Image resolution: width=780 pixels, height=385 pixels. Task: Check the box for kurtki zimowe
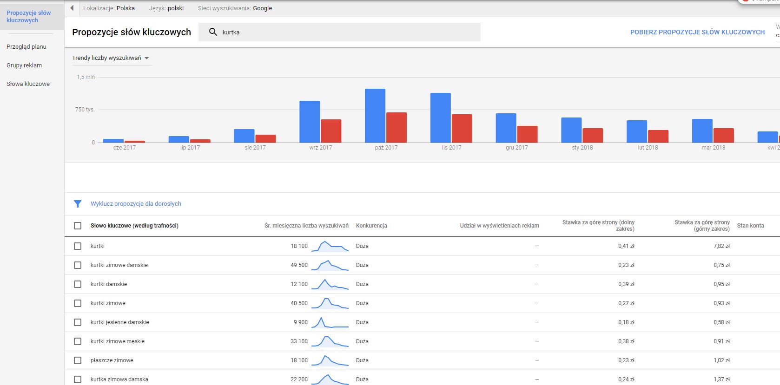(78, 303)
